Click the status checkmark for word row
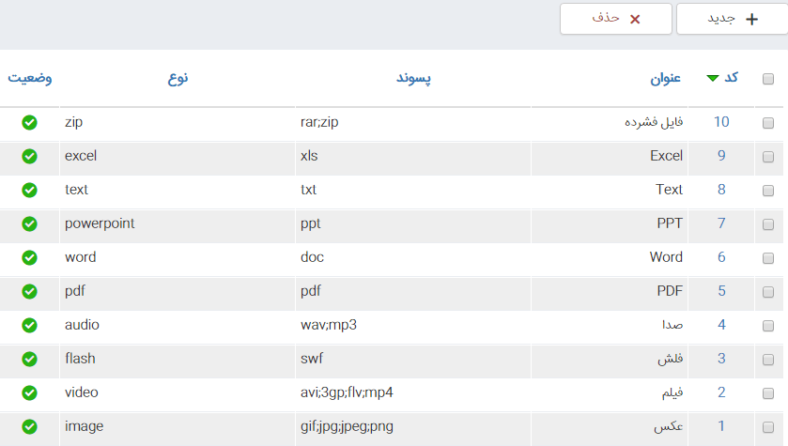 (x=29, y=257)
